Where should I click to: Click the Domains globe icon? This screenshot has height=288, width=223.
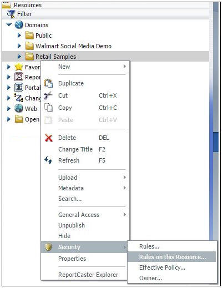[19, 25]
